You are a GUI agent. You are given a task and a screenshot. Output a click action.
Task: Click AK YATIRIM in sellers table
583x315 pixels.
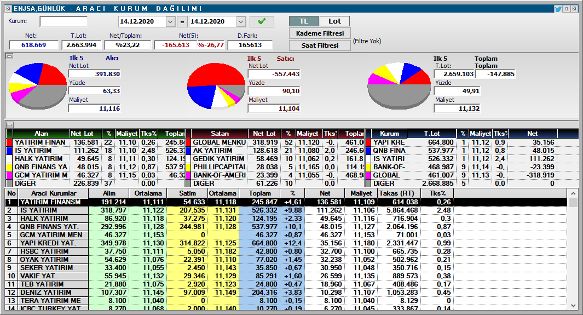[212, 151]
